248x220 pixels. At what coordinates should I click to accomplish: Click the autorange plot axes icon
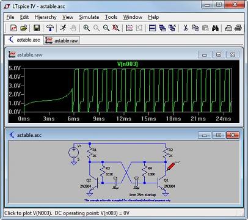click(x=129, y=28)
